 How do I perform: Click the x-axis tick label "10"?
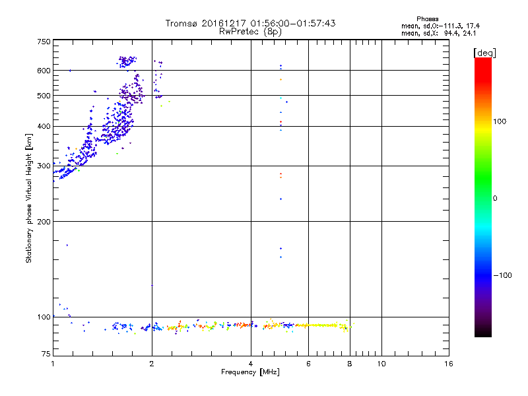click(x=381, y=364)
